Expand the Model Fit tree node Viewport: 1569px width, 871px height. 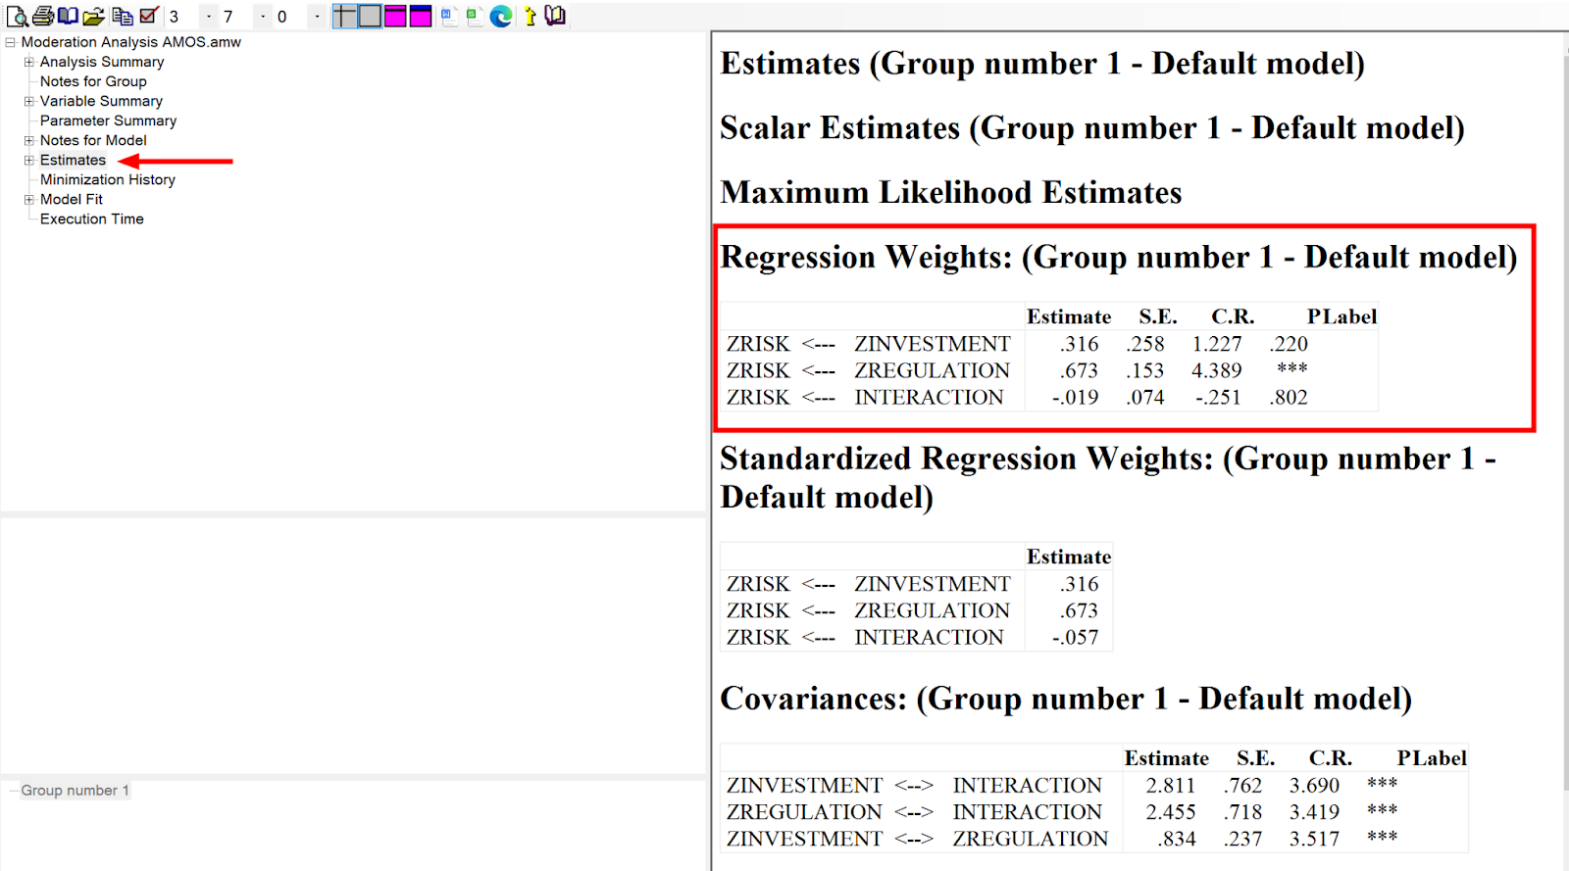pyautogui.click(x=29, y=199)
